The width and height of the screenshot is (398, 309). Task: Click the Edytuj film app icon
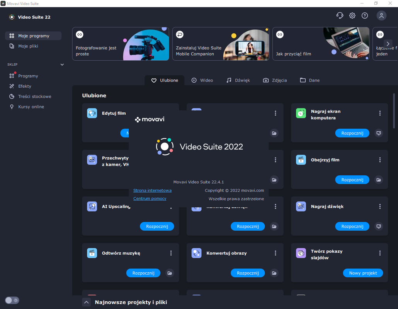pos(92,113)
